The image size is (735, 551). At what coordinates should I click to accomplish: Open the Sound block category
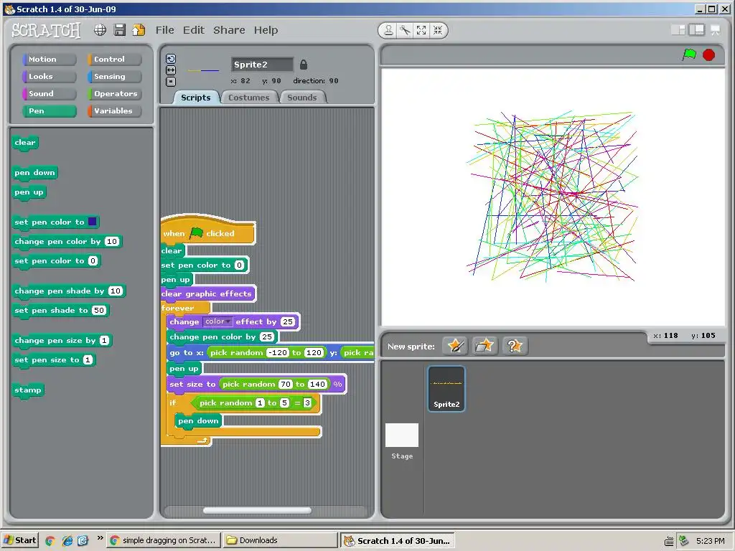point(50,94)
